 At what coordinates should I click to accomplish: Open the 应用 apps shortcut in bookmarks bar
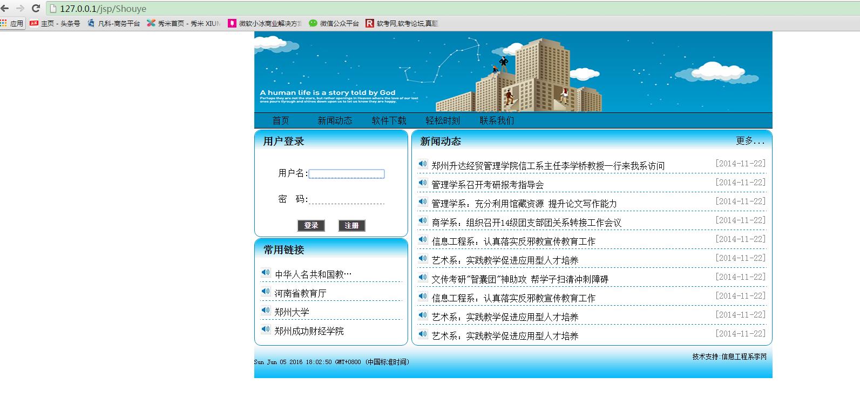click(x=12, y=23)
